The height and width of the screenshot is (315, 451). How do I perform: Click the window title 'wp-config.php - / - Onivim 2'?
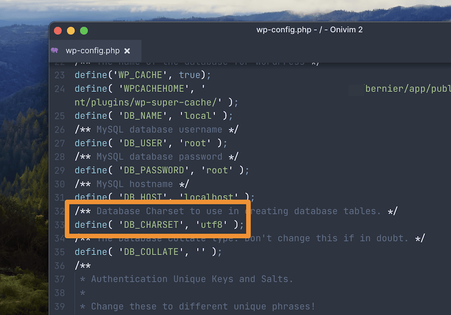[309, 30]
